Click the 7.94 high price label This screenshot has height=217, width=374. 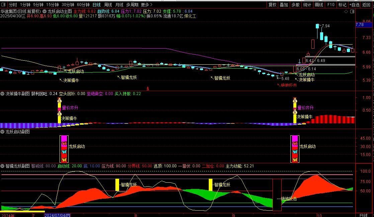[325, 26]
